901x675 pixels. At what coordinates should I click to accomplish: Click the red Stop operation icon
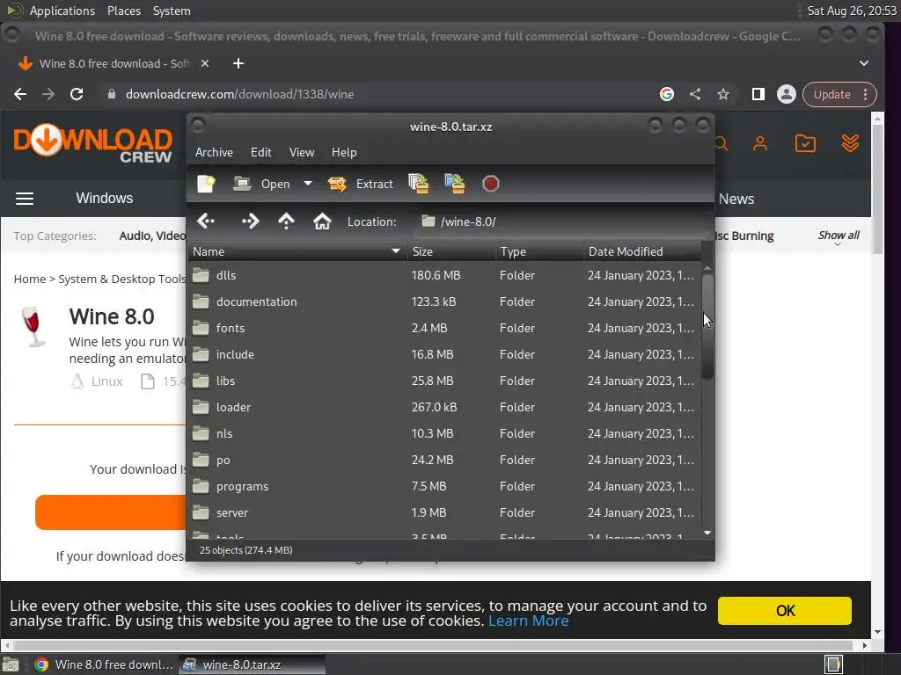click(491, 184)
